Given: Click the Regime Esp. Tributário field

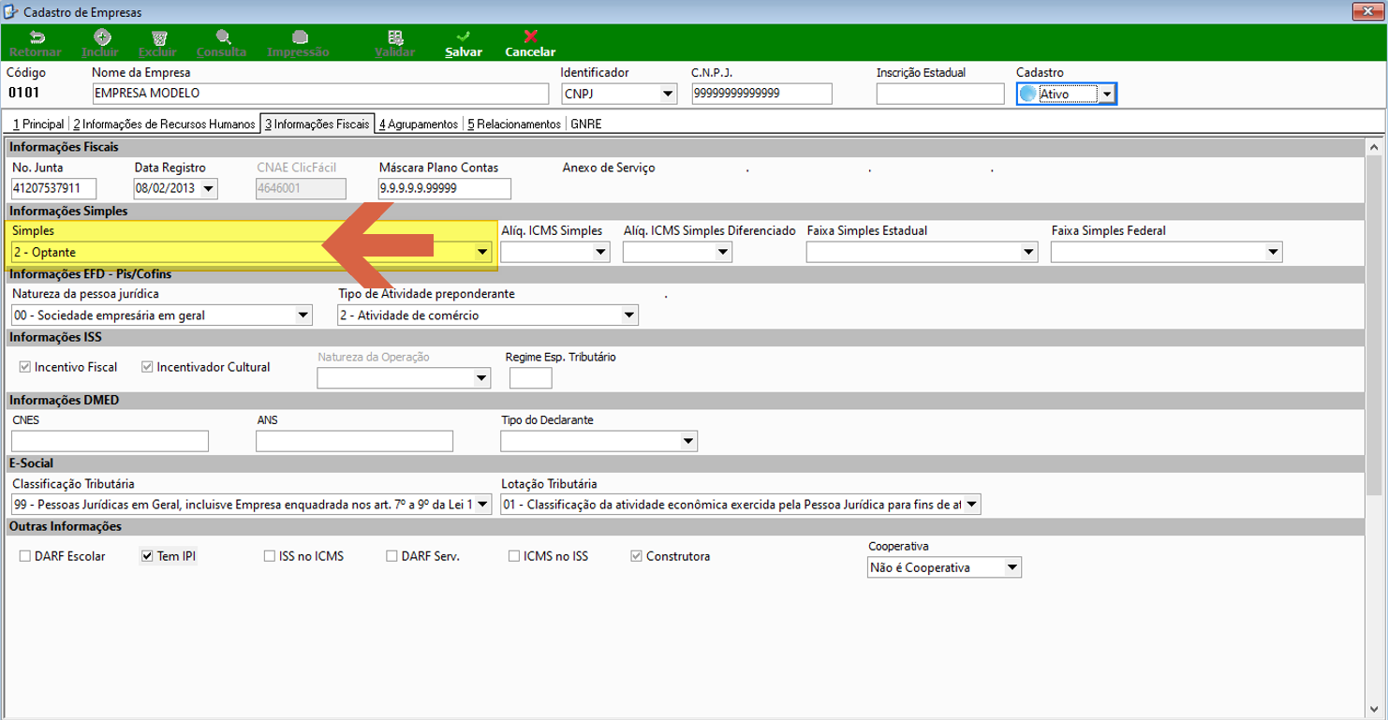Looking at the screenshot, I should tap(531, 378).
